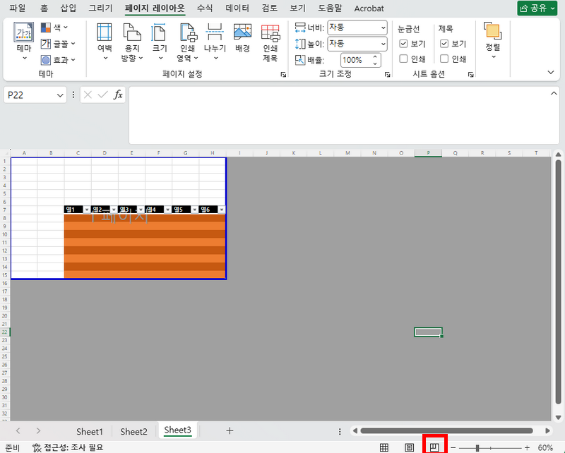565x453 pixels.
Task: Open the 홈 tab
Action: point(44,8)
